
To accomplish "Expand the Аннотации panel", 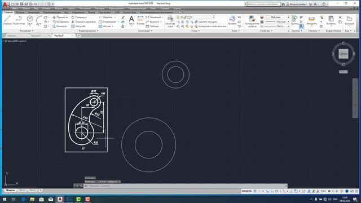I will [x=145, y=31].
